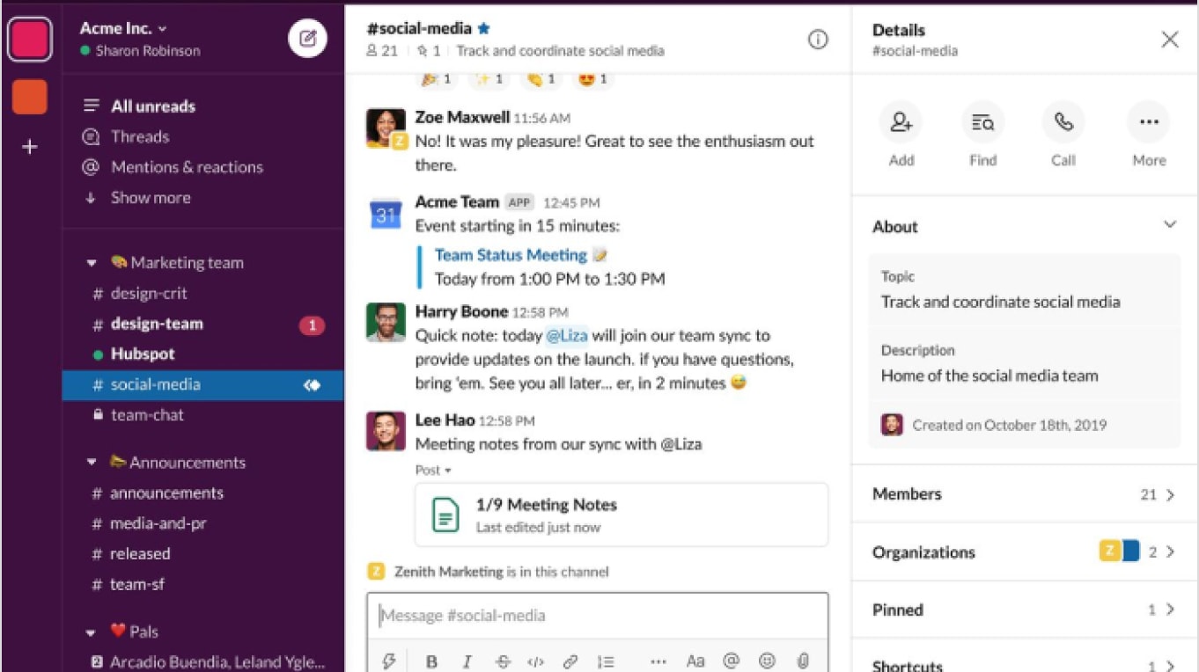Collapse the About section chevron
The height and width of the screenshot is (672, 1199).
pyautogui.click(x=1169, y=225)
